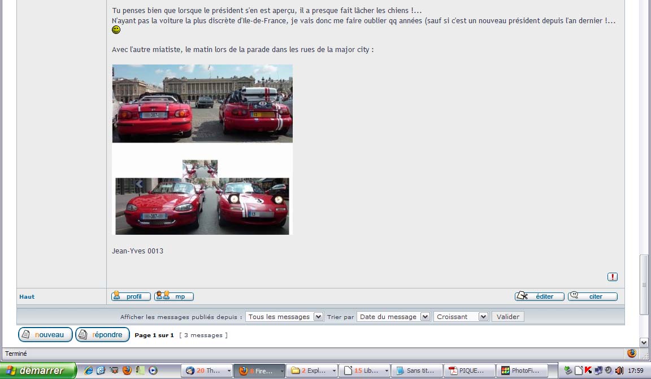Screen dimensions: 651x379
Task: Jump to top via Haut link
Action: pos(27,297)
